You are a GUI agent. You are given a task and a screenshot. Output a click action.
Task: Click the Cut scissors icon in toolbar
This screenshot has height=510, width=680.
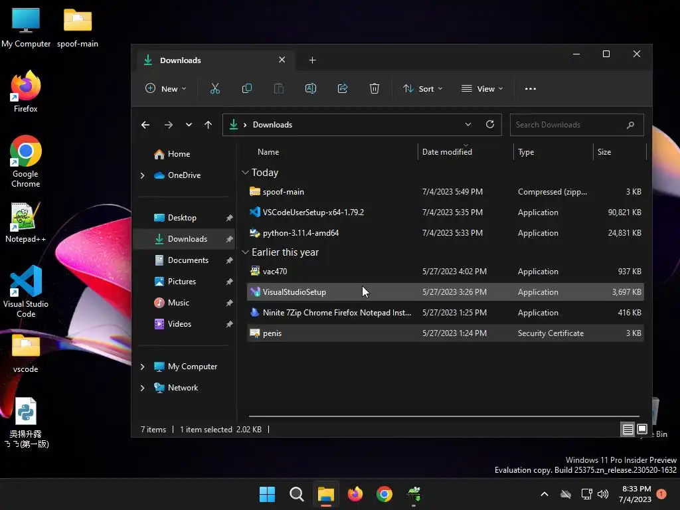pos(214,88)
